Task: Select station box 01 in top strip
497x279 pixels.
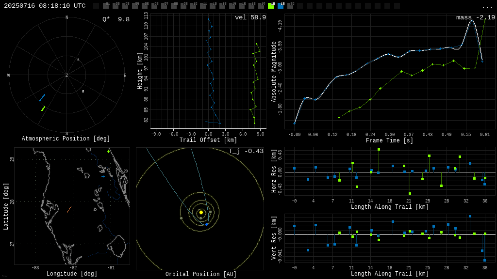Action: tap(106, 6)
